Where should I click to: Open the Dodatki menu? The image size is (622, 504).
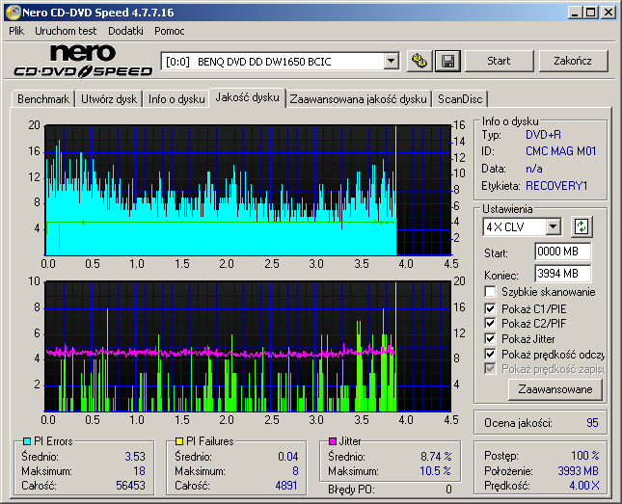125,31
